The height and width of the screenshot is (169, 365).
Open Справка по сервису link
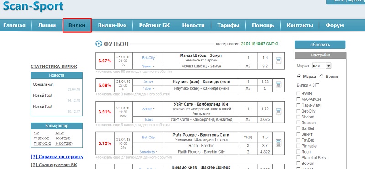point(57,157)
